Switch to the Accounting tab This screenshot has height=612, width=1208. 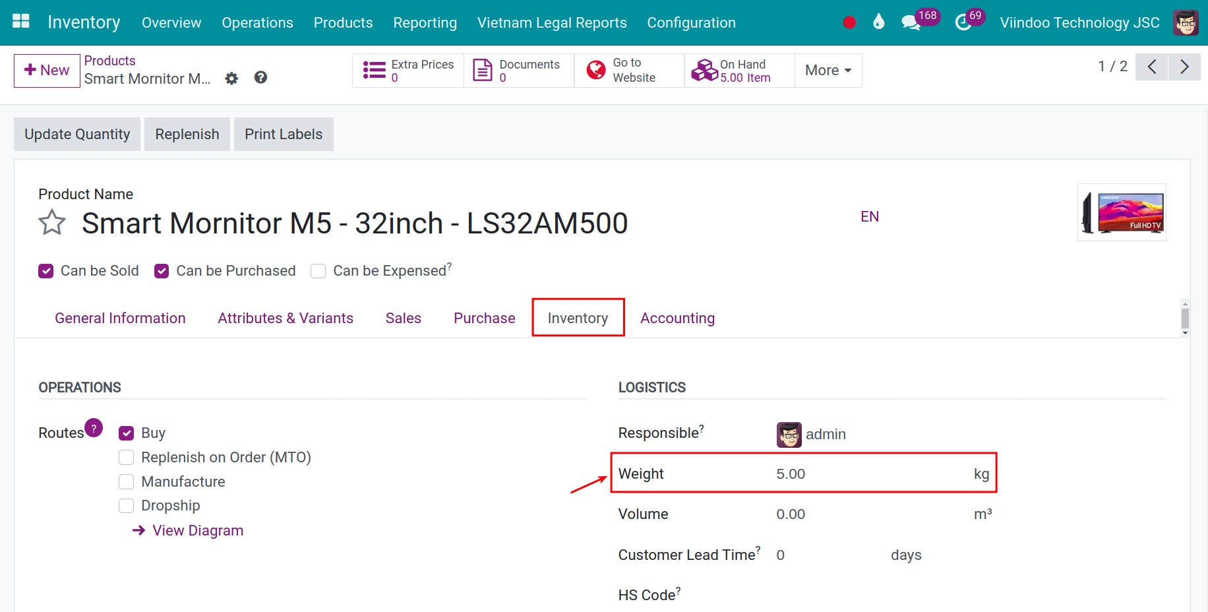click(x=677, y=318)
